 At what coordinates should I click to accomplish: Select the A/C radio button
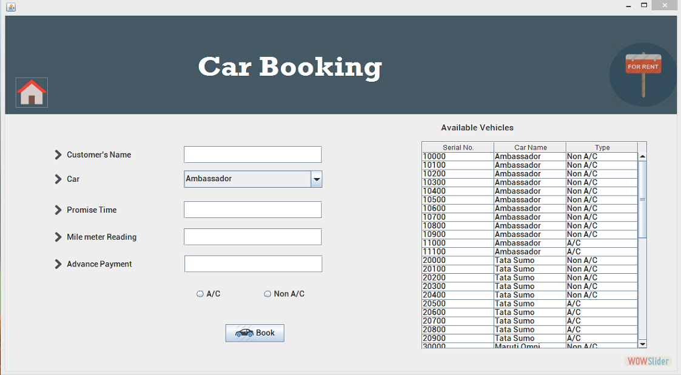click(200, 294)
